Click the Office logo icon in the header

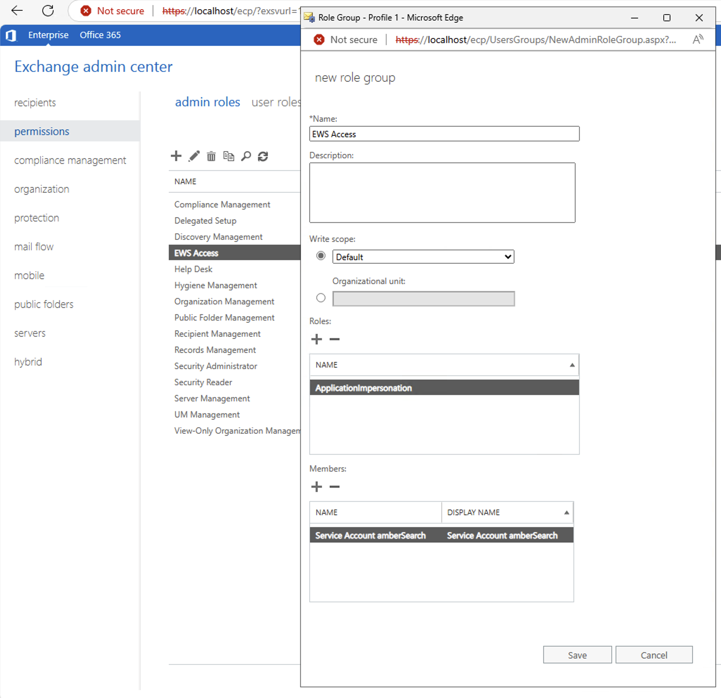pyautogui.click(x=11, y=35)
